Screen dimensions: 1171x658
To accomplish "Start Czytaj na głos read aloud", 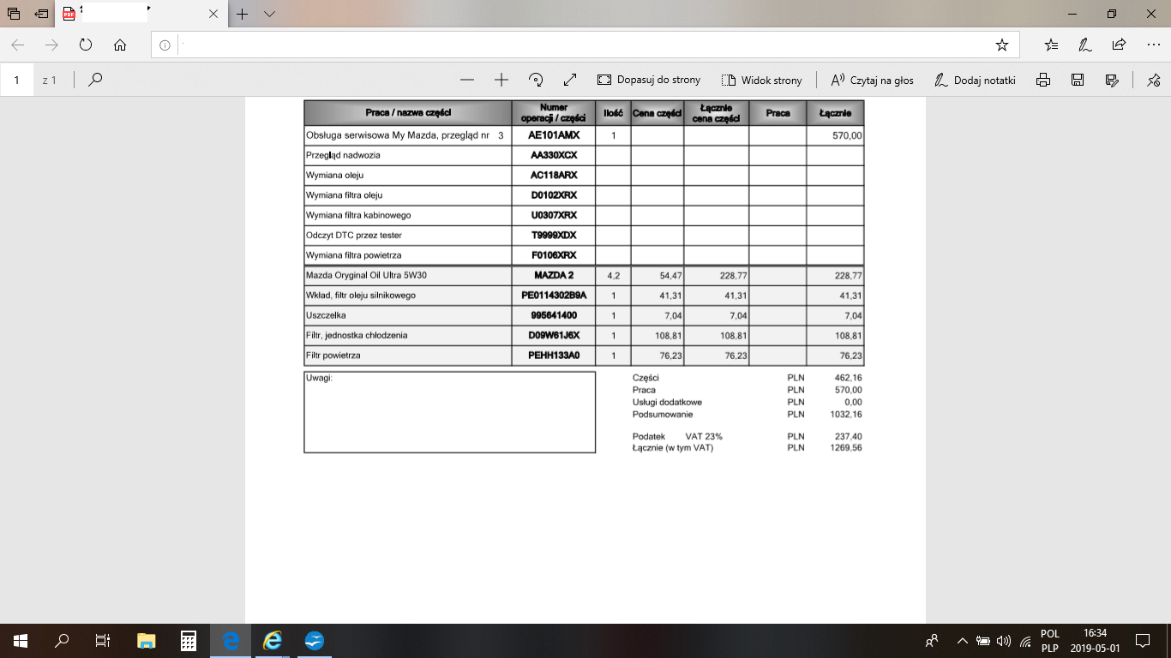I will coord(872,80).
